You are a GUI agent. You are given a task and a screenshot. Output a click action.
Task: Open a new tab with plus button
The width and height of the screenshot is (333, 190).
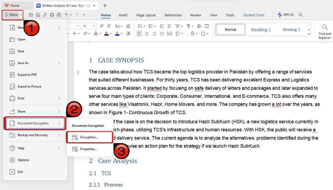[105, 5]
